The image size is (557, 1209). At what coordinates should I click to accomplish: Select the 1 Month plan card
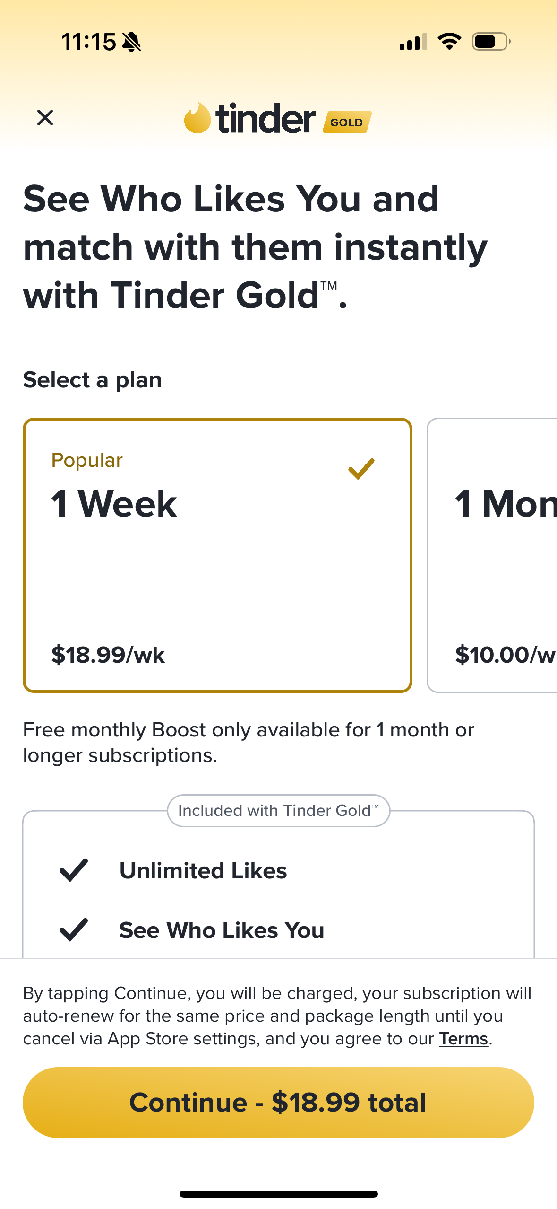(x=494, y=555)
